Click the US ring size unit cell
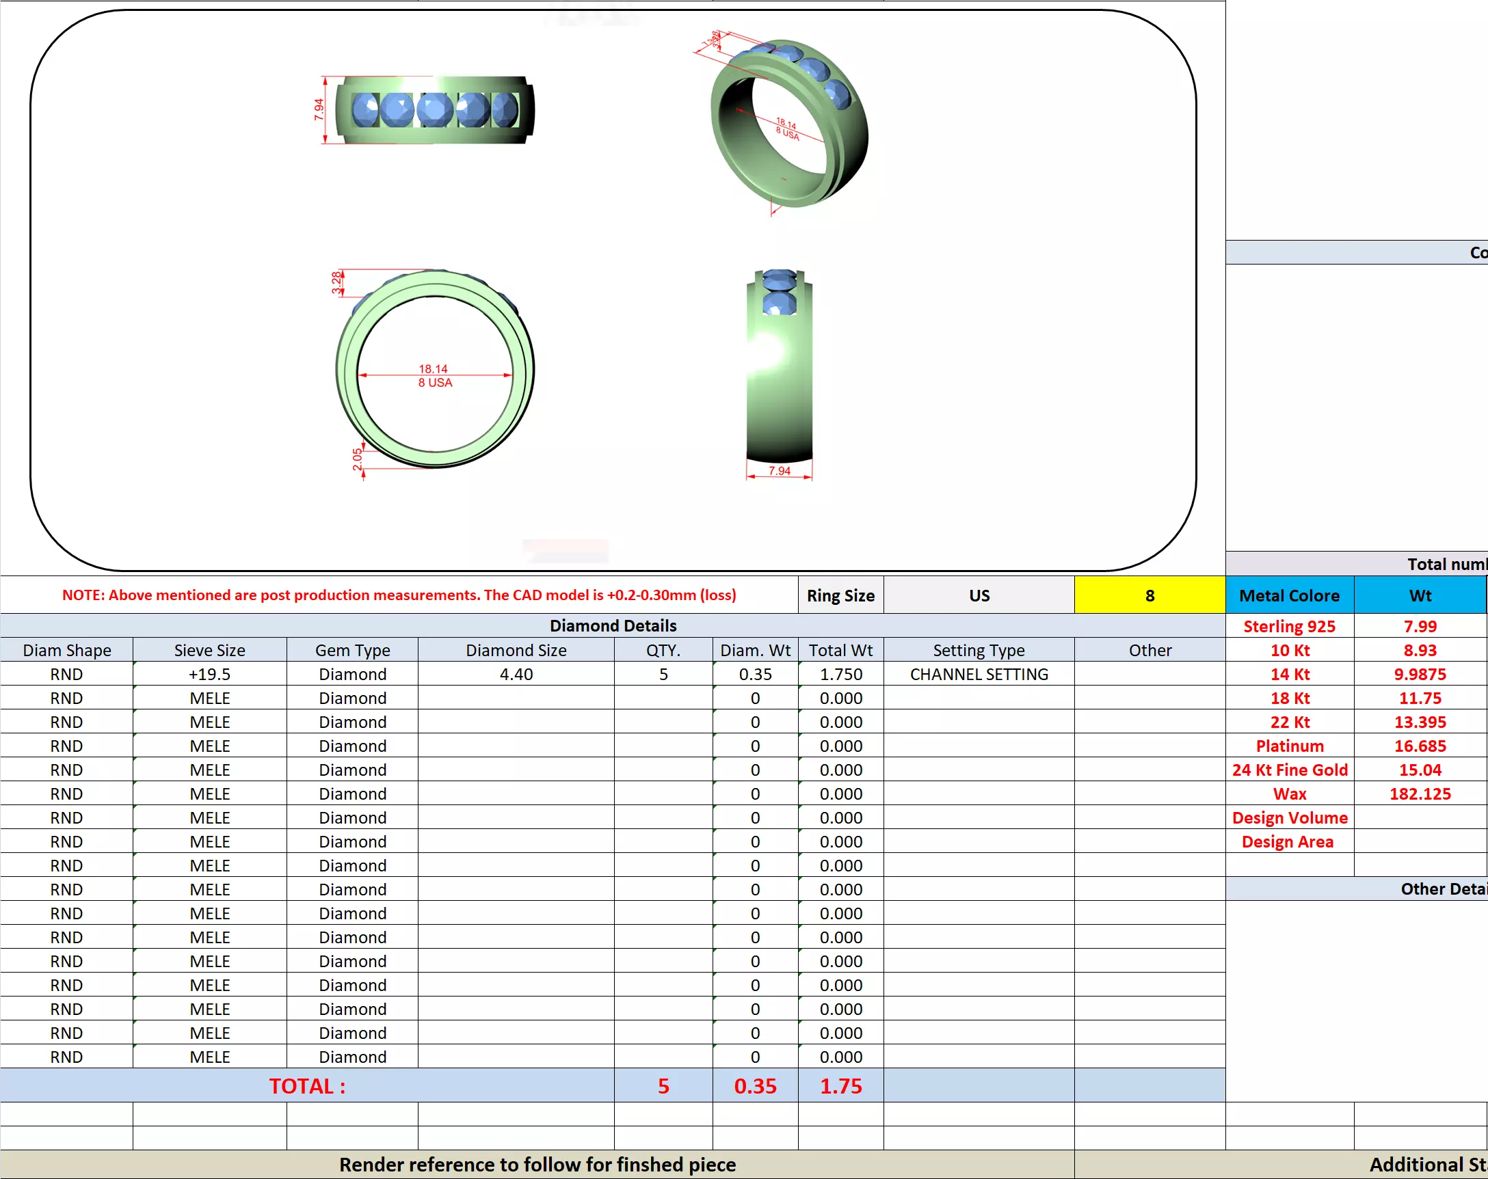Image resolution: width=1488 pixels, height=1179 pixels. pyautogui.click(x=978, y=595)
